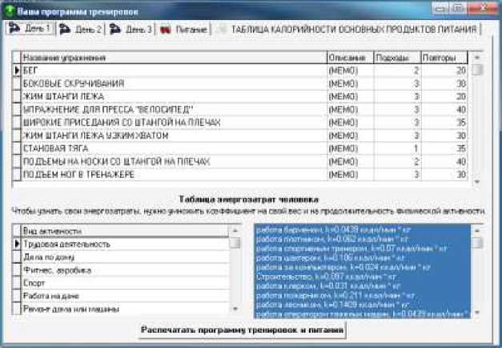Screen dimensions: 502x348
Task: Click coefficients memo scroll down arrow
Action: [x=477, y=312]
